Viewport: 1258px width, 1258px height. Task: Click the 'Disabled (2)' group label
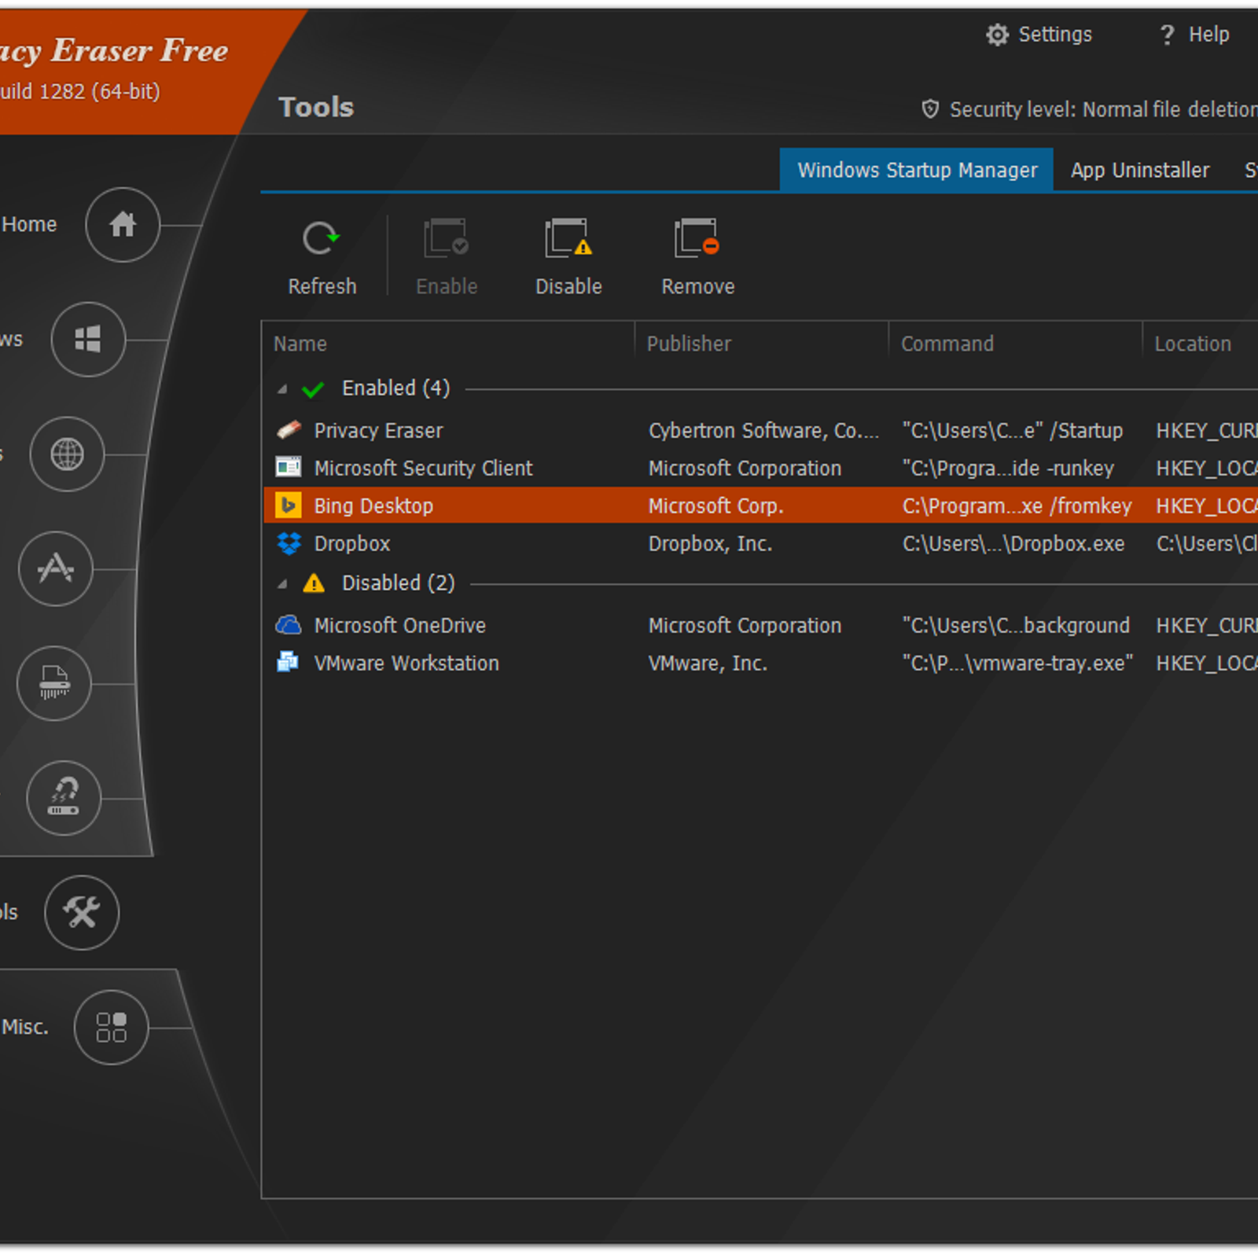[x=398, y=583]
